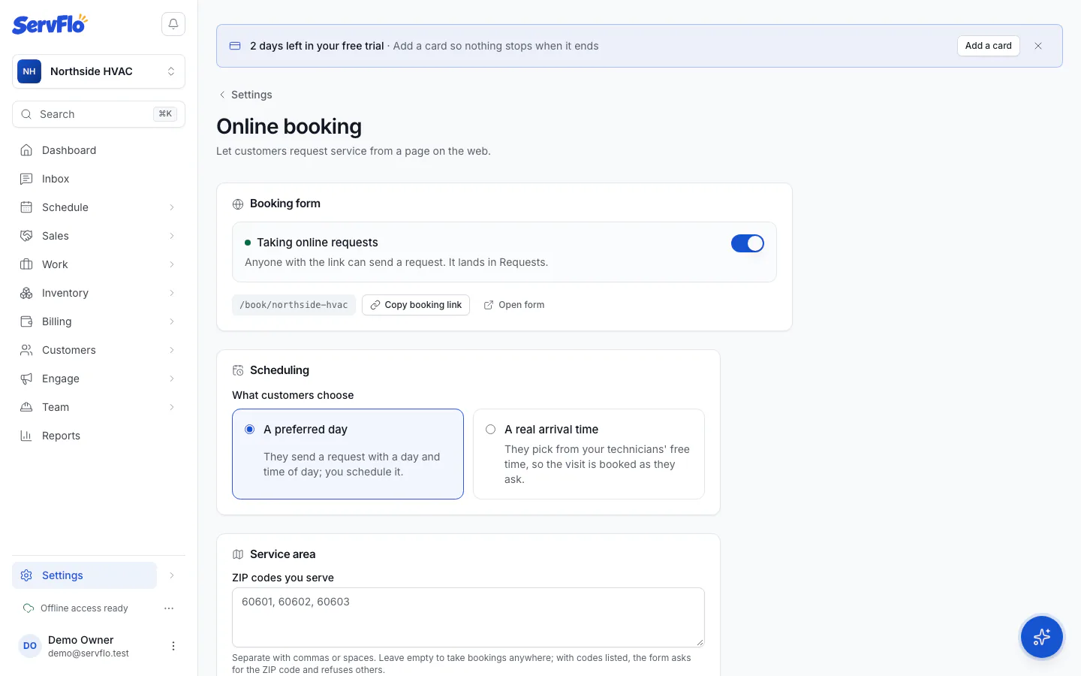Open the Northside HVAC workspace switcher
1081x676 pixels.
98,71
